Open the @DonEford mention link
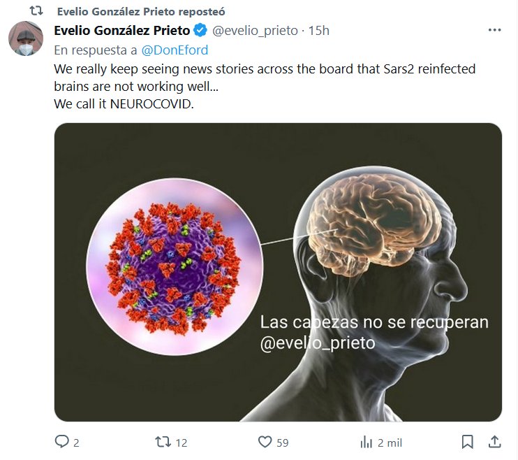This screenshot has width=518, height=460. (175, 50)
